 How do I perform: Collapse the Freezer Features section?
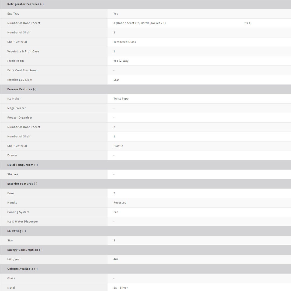tap(22, 89)
